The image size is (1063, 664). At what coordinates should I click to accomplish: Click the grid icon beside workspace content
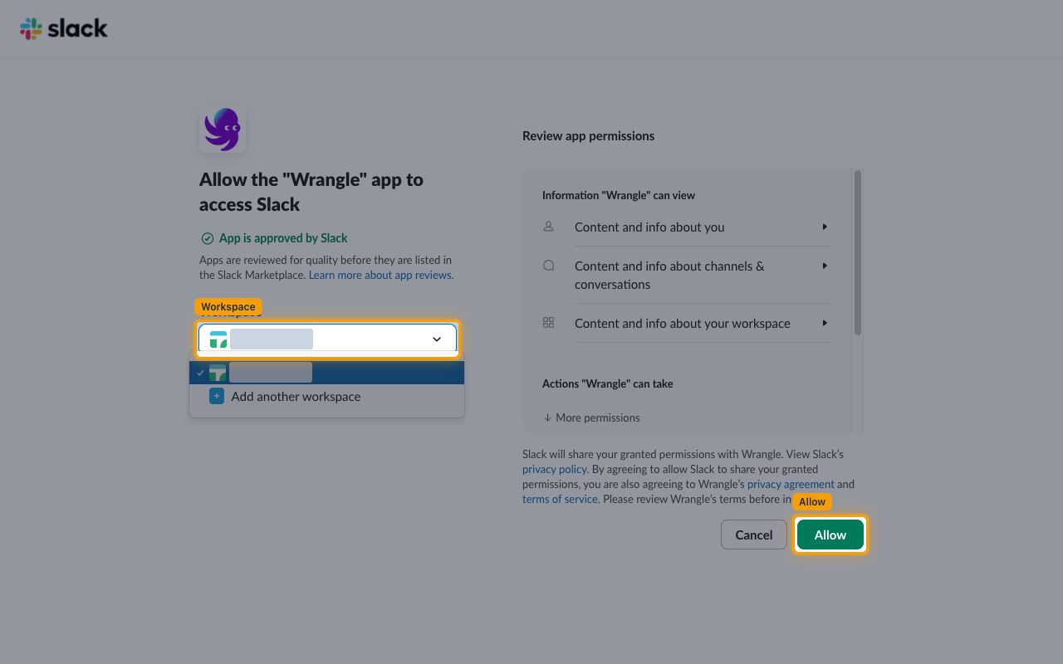click(x=548, y=323)
